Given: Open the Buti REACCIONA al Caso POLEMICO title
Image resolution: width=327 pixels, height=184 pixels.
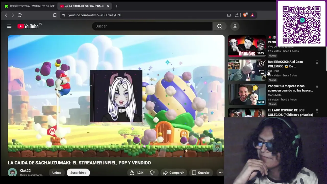Looking at the screenshot, I should 285,64.
